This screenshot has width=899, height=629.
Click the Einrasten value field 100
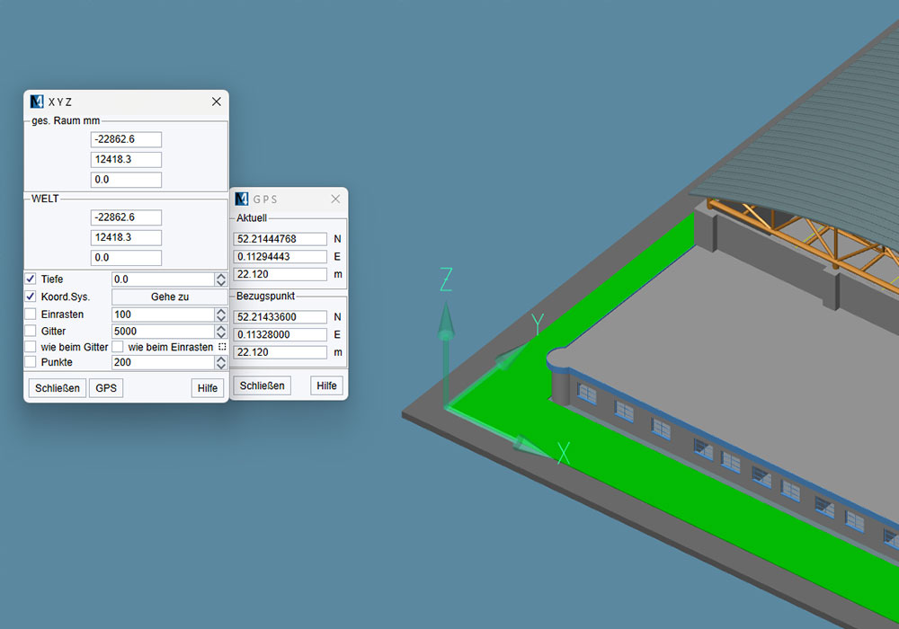coord(164,314)
